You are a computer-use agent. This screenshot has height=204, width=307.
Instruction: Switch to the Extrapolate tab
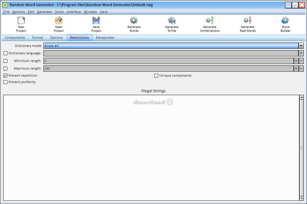pos(105,38)
